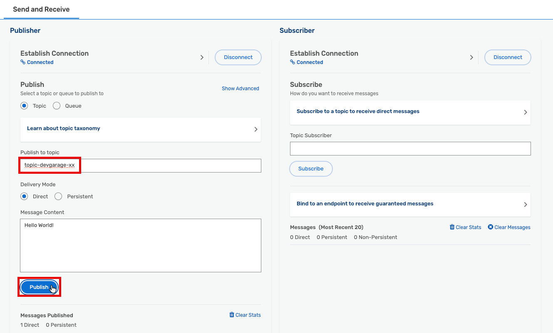Expand Publisher Establish Connection section
Image resolution: width=553 pixels, height=333 pixels.
202,57
